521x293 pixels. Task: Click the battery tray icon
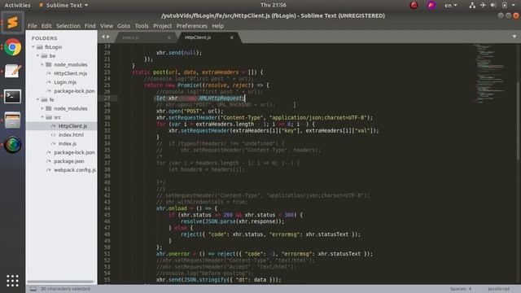(x=505, y=5)
